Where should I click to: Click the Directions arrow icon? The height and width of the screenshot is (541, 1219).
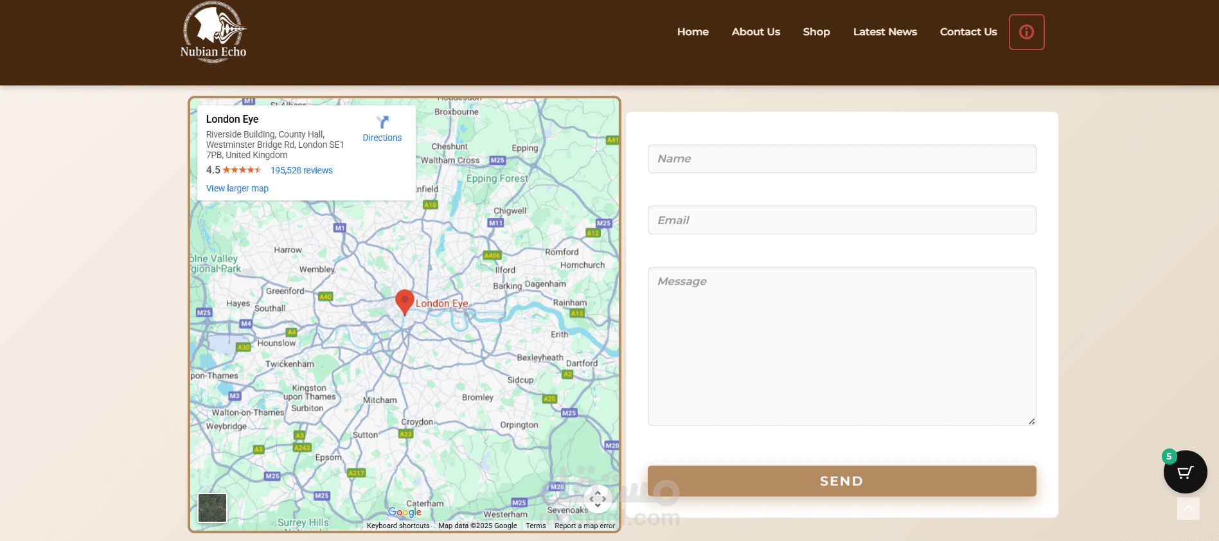(382, 122)
